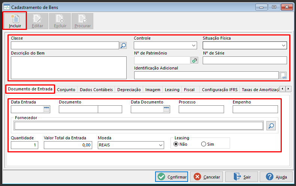Click the first Documento number field
296x186 pixels.
tap(78, 109)
